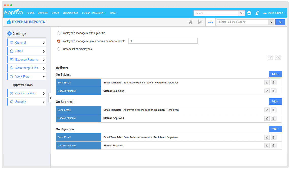
Task: Click the X cancel icon beside checkmark
Action: click(x=278, y=58)
